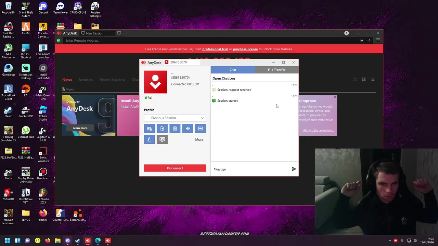Image resolution: width=438 pixels, height=246 pixels.
Task: Select the MSI Afterburner desktop icon
Action: click(8, 52)
